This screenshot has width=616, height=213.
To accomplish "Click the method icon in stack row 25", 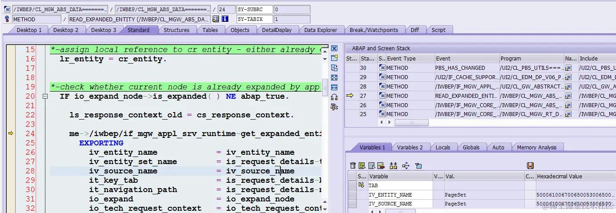I will (x=382, y=114).
